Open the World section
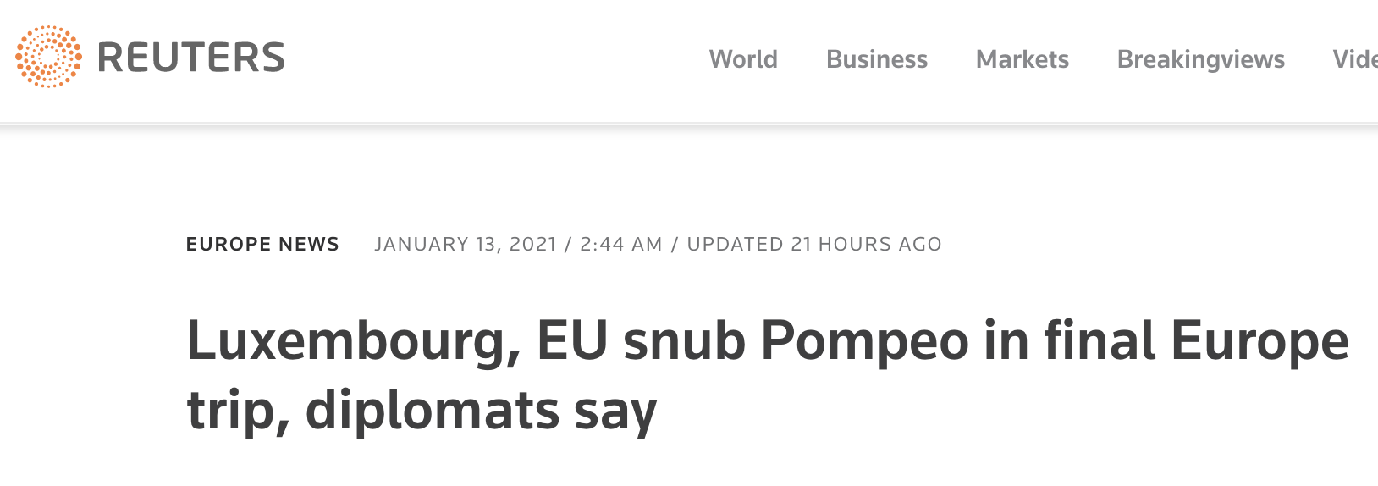The height and width of the screenshot is (486, 1378). 743,59
